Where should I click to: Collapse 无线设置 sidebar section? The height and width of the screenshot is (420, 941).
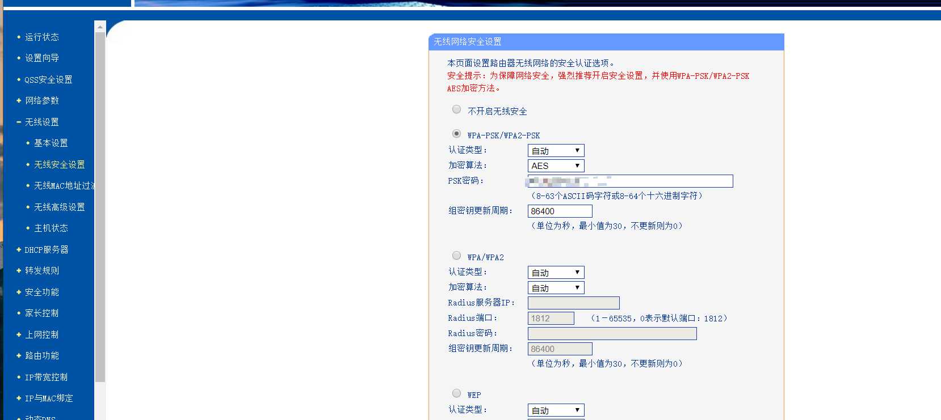(42, 122)
